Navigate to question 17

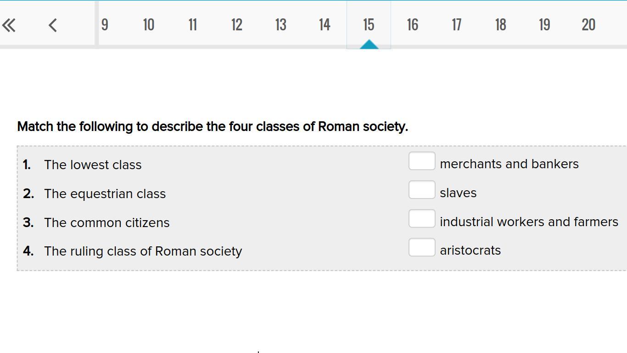coord(456,25)
